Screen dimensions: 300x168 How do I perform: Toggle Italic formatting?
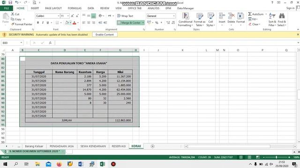point(43,23)
